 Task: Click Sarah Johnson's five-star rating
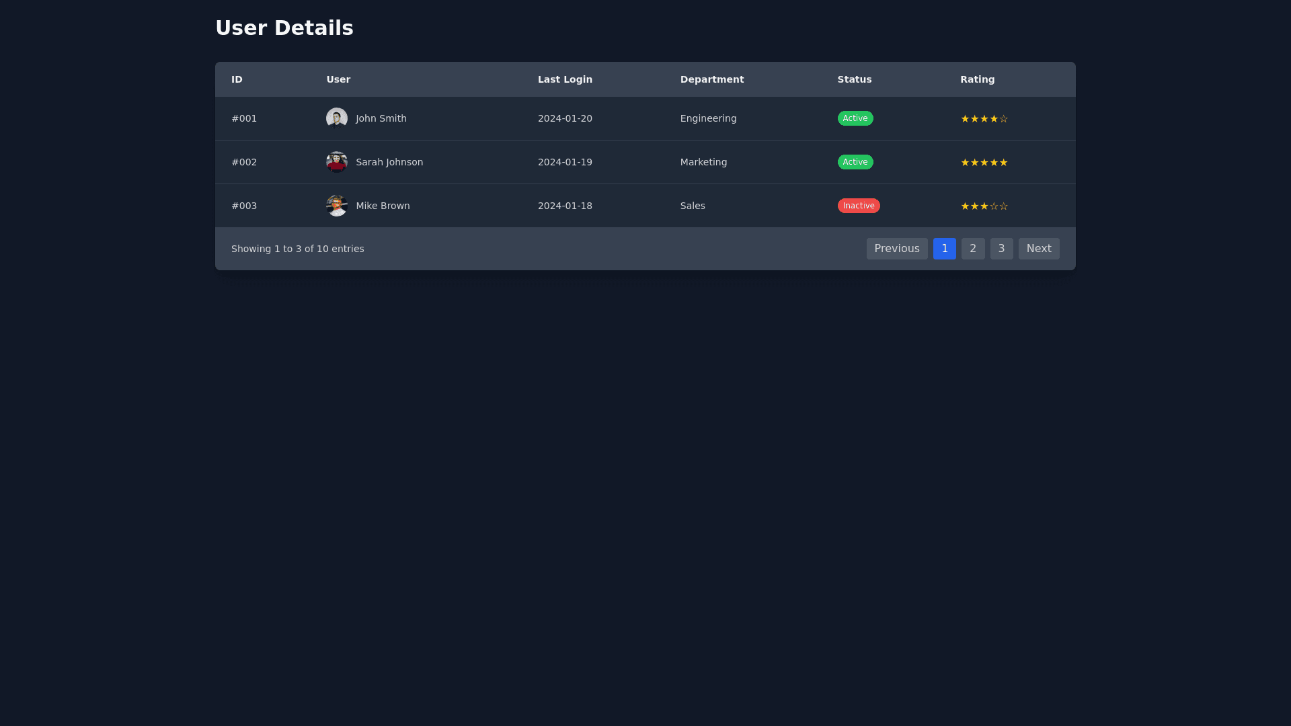click(x=984, y=163)
